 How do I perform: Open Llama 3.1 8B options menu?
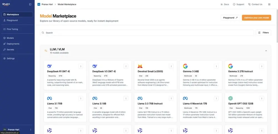click(126, 98)
